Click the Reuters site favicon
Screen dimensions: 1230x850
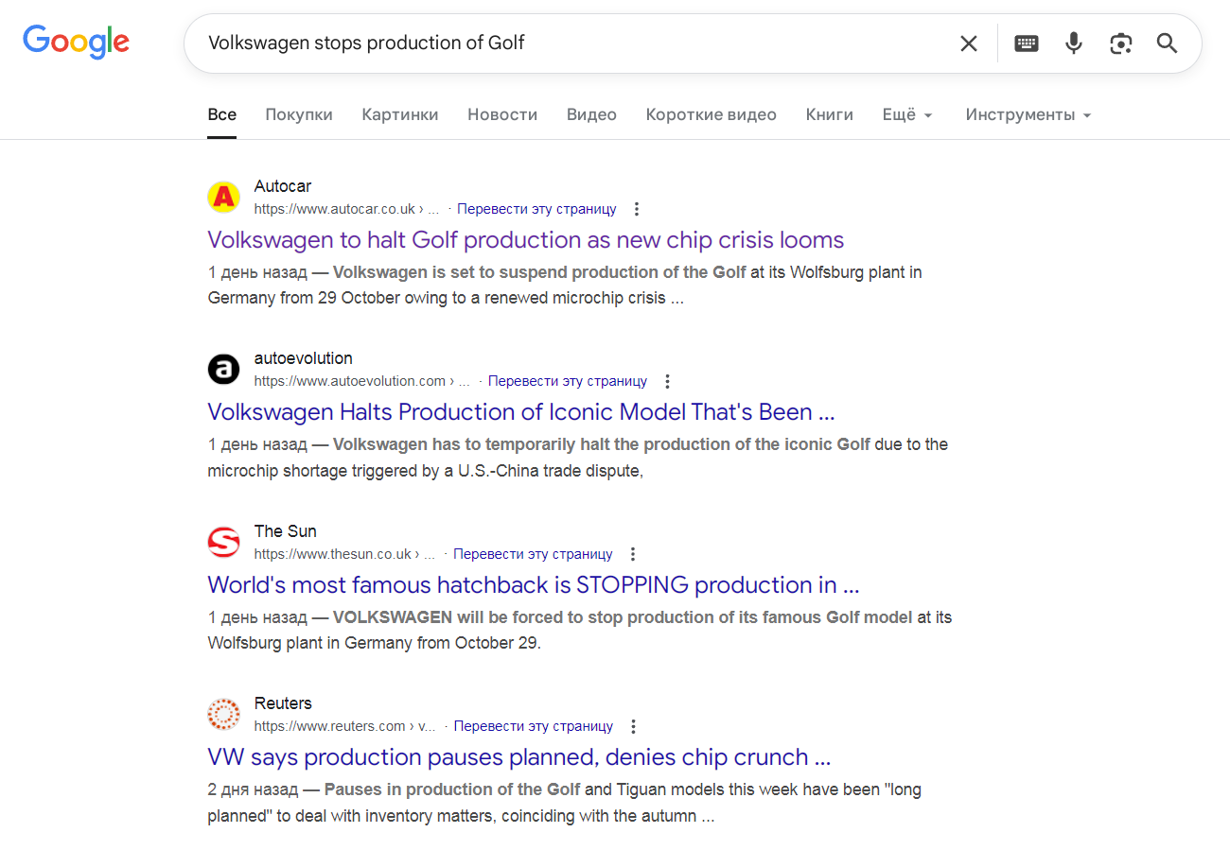223,714
